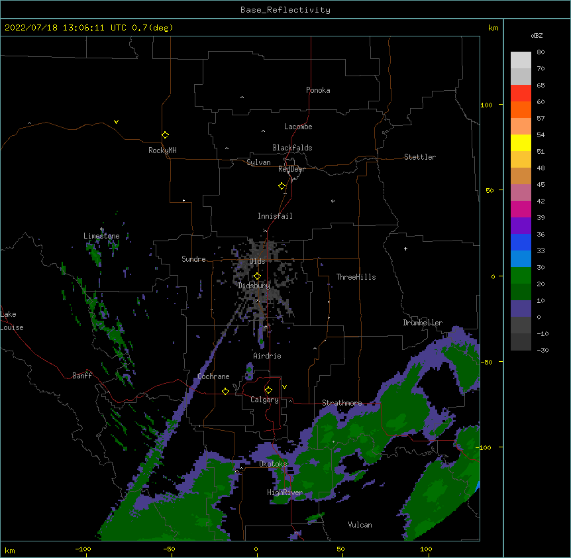
Task: Click the Olds label
Action: [257, 261]
